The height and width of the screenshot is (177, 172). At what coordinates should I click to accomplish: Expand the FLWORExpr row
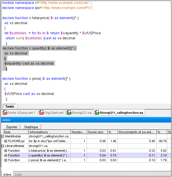point(6,141)
